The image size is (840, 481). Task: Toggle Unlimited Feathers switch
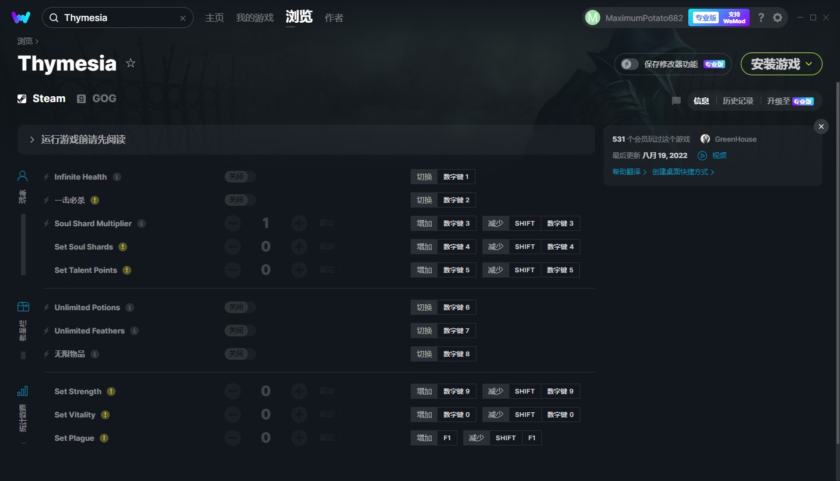click(x=240, y=331)
